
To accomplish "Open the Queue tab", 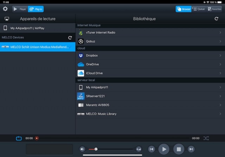I will coord(199,9).
